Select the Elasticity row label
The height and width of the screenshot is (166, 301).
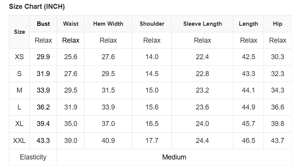(33, 157)
